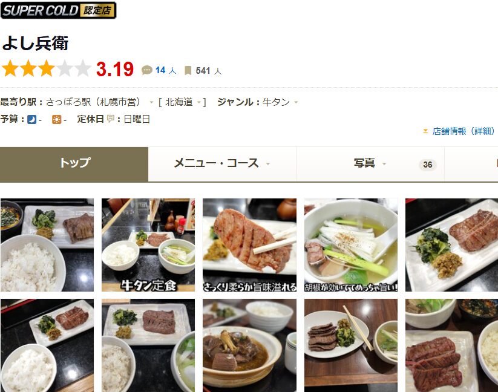
Task: Open the tongue stew clay pot photo
Action: point(249,345)
